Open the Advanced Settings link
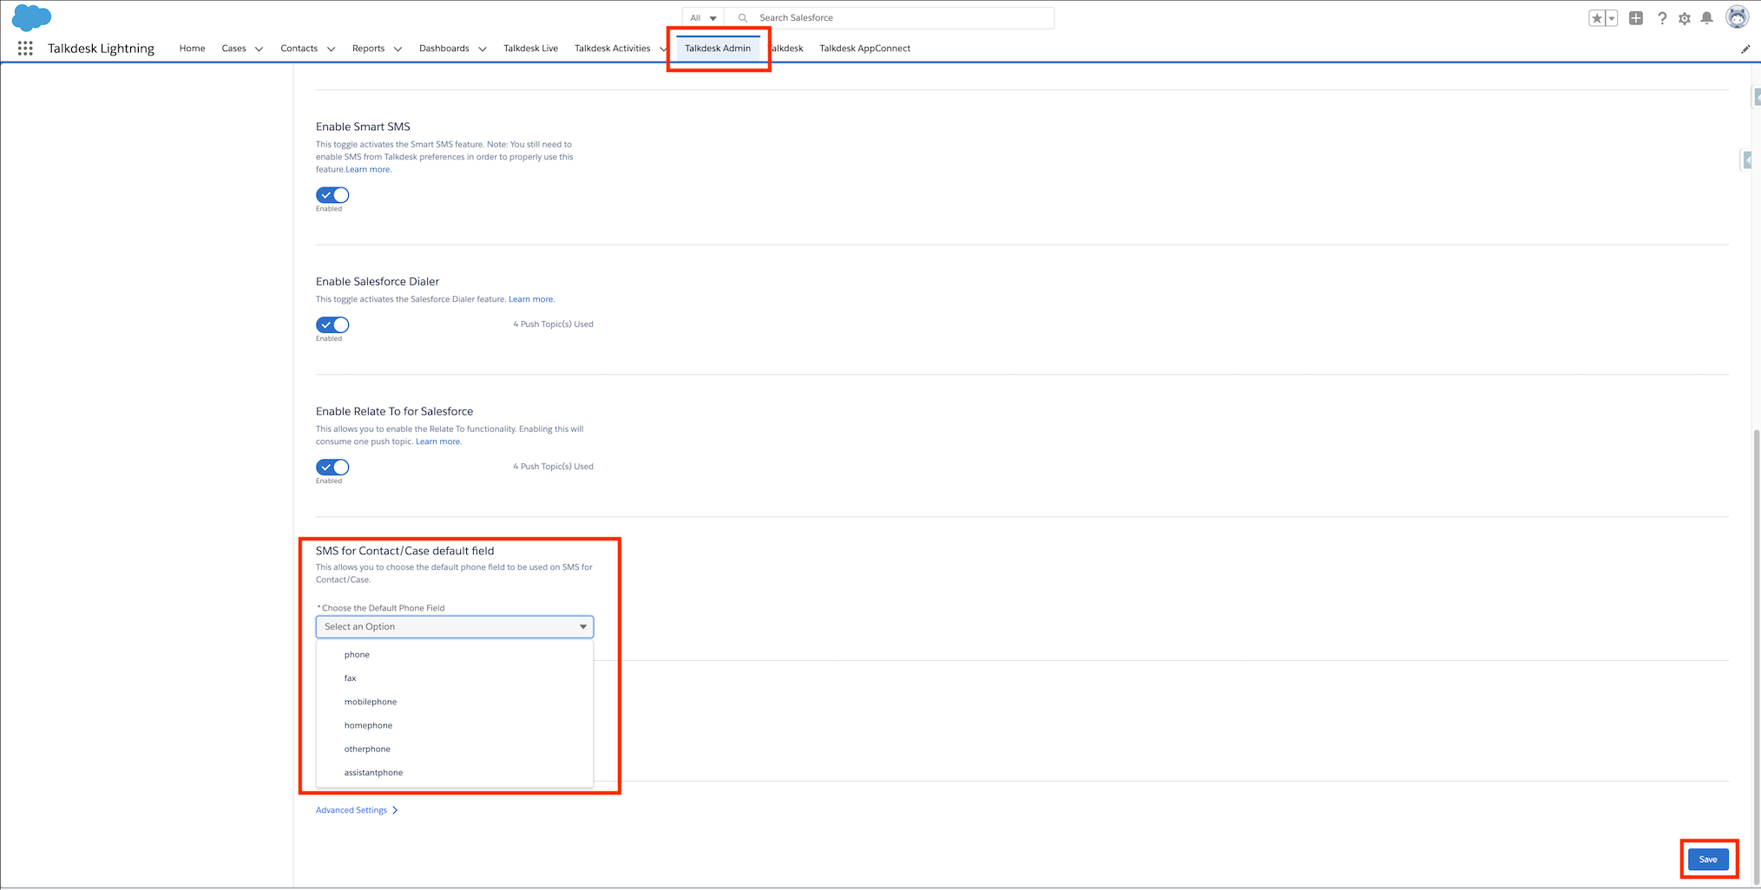 click(352, 810)
